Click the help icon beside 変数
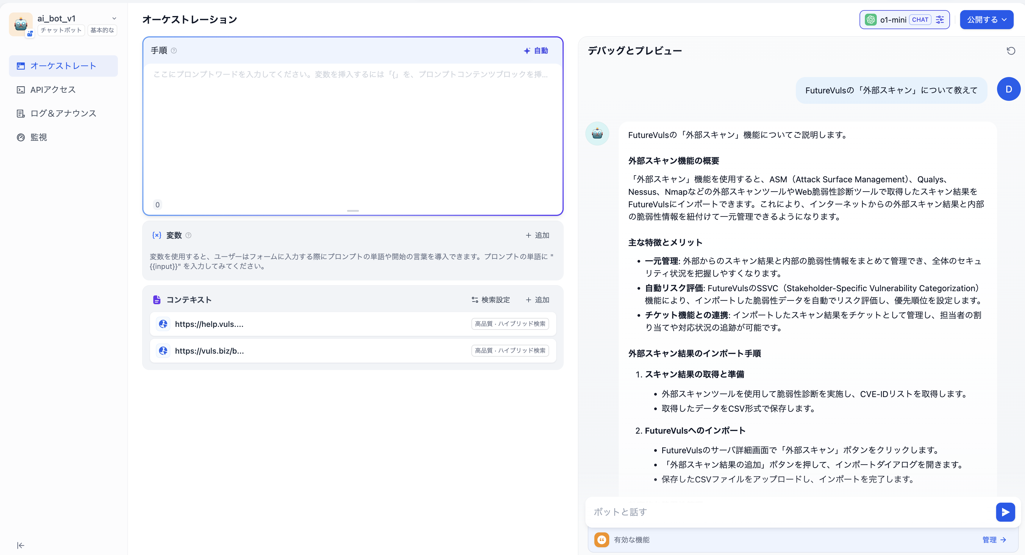The height and width of the screenshot is (555, 1025). tap(189, 235)
